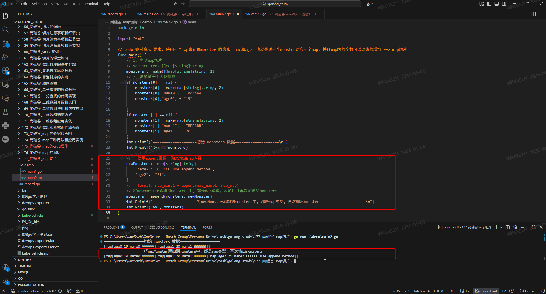Open the ipc_information_branch01 branch picker
Viewport: 546px width, 294px height.
[x=33, y=291]
